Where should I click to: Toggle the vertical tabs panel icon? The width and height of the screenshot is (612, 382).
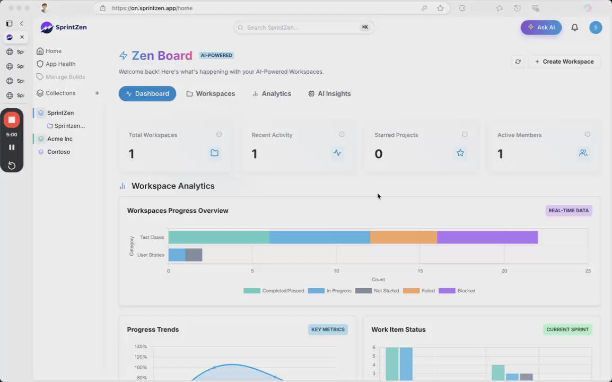[10, 23]
